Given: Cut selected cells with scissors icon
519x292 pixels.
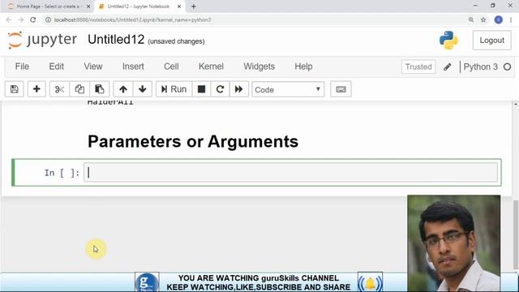Looking at the screenshot, I should point(59,89).
